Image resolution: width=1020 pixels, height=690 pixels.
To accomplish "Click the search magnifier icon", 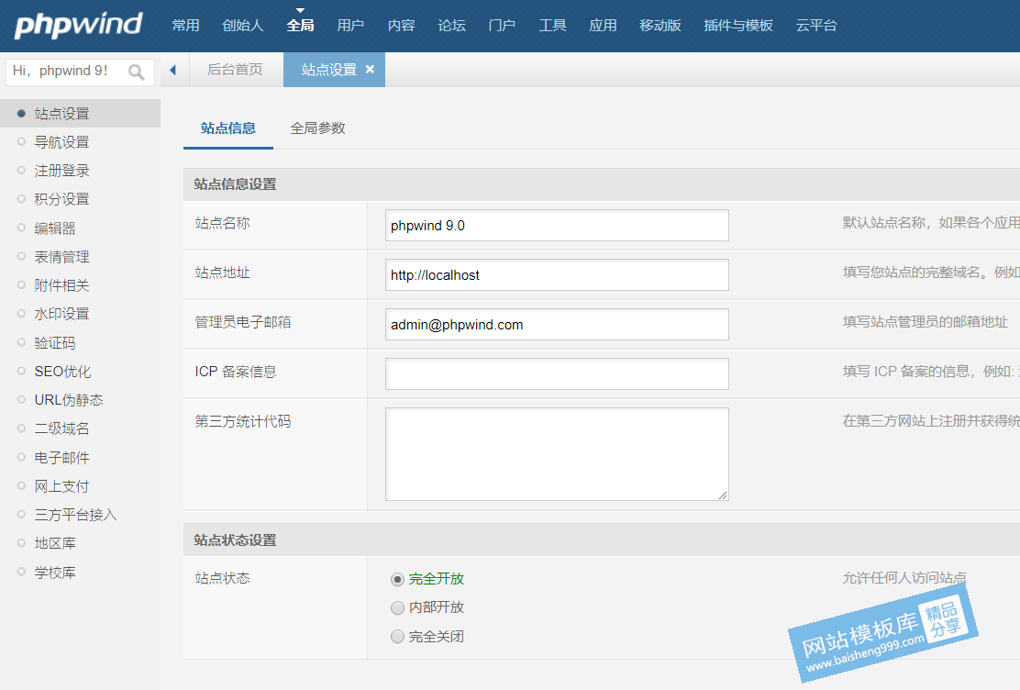I will 136,72.
